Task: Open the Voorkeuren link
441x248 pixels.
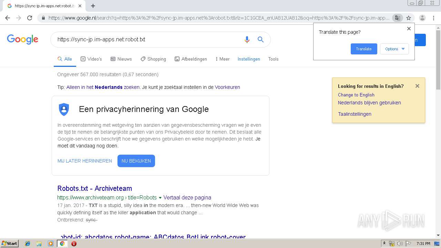Action: coord(227,87)
